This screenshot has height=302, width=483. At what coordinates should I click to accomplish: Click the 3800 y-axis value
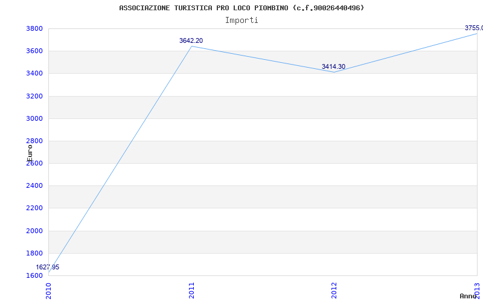click(33, 28)
